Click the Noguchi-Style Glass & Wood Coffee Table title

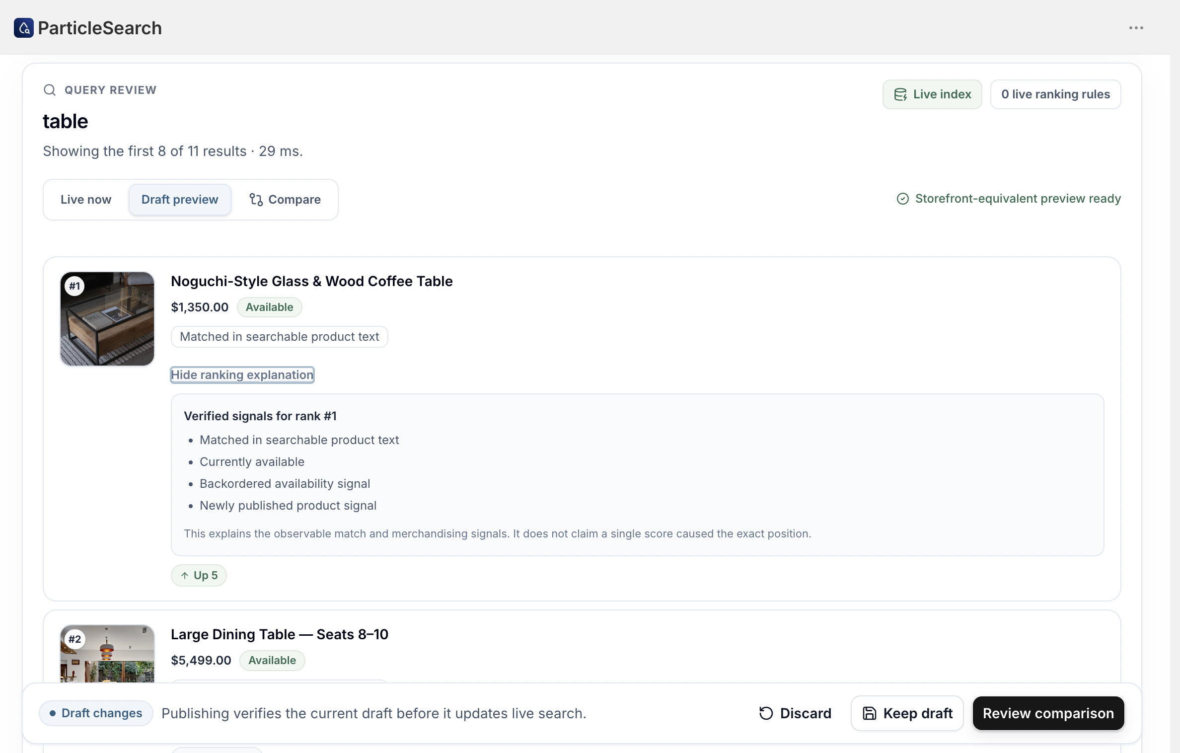pyautogui.click(x=312, y=281)
